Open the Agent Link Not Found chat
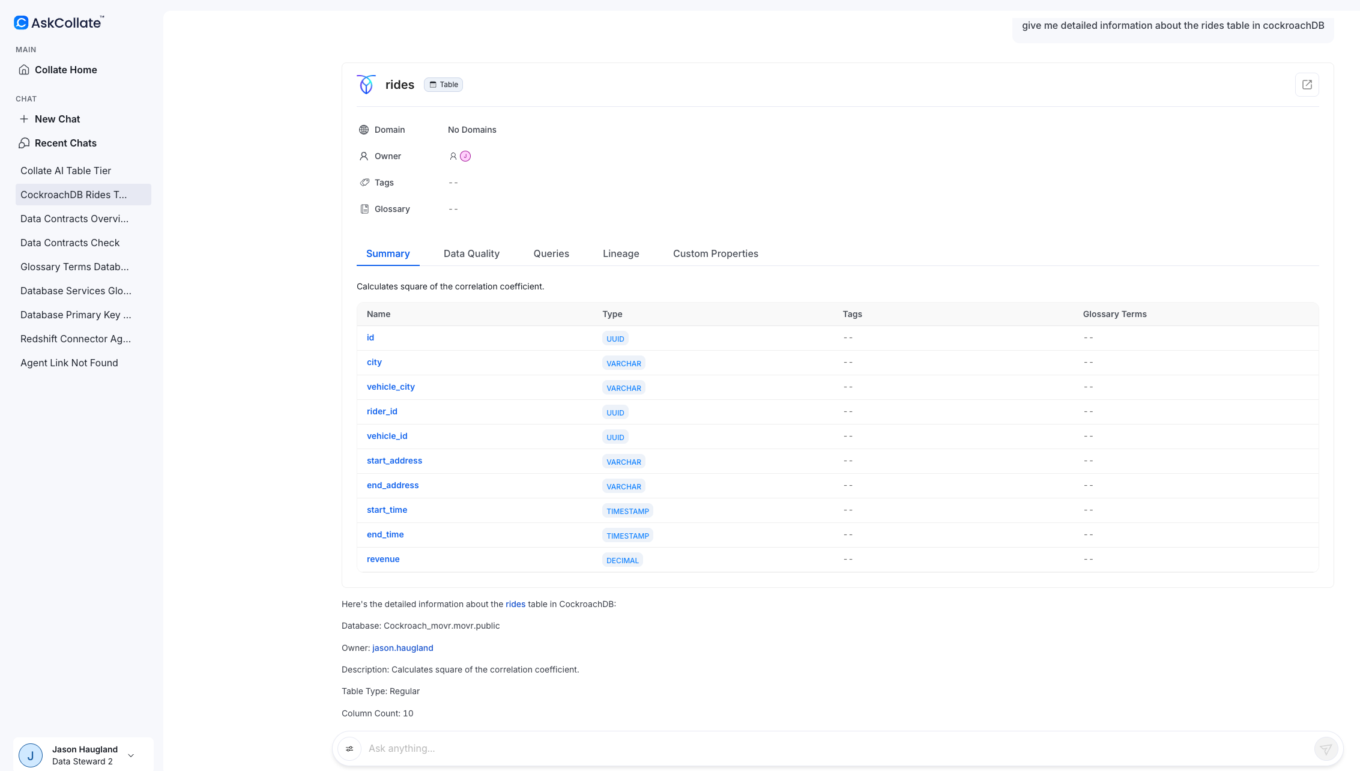 coord(83,363)
